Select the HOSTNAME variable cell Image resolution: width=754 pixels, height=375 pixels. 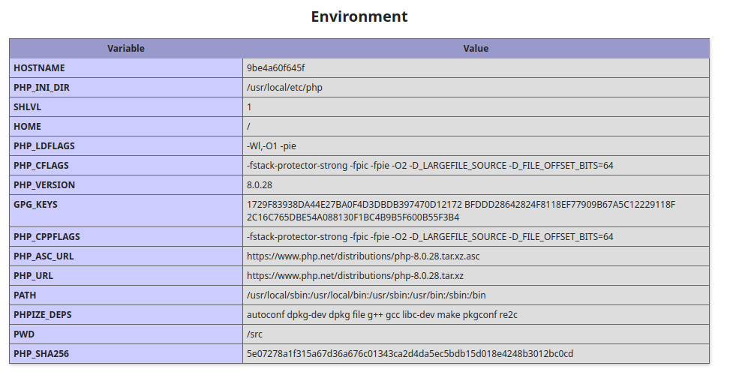tap(39, 68)
